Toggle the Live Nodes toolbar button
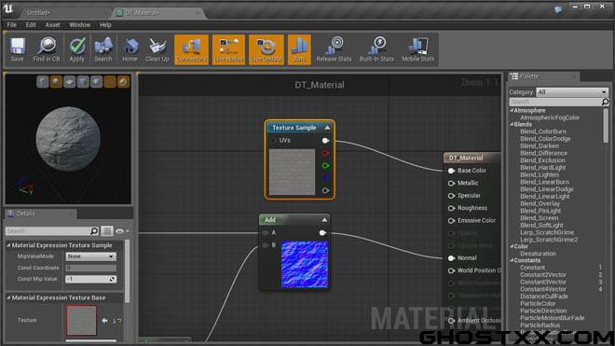This screenshot has height=346, width=615. pos(228,49)
